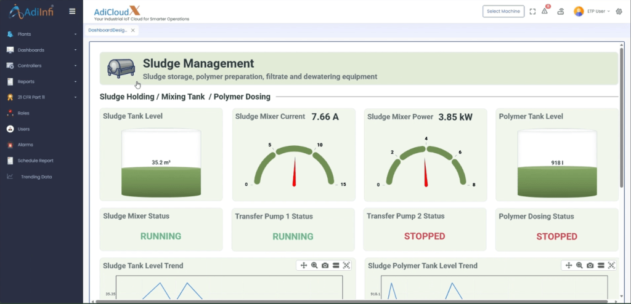631x304 pixels.
Task: Click the Select Machine button
Action: tap(503, 11)
